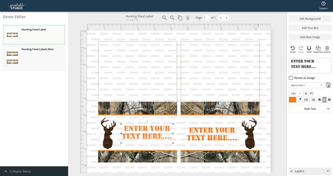The width and height of the screenshot is (333, 176).
Task: Expand the Layers panel
Action: click(310, 171)
